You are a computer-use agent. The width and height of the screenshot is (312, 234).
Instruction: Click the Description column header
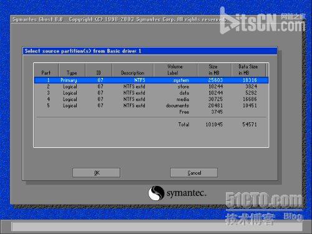[133, 70]
